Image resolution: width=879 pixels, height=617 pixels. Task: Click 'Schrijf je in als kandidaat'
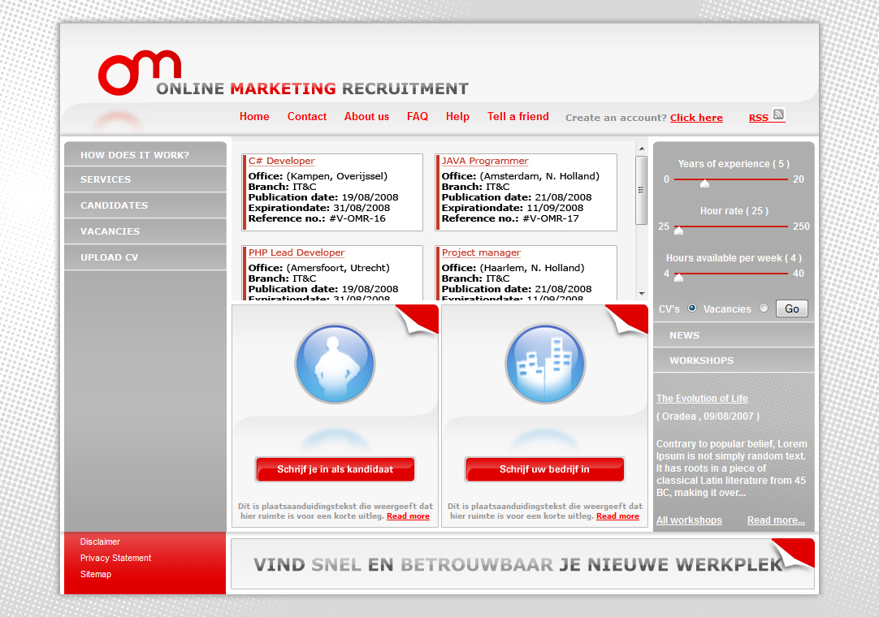(x=335, y=469)
